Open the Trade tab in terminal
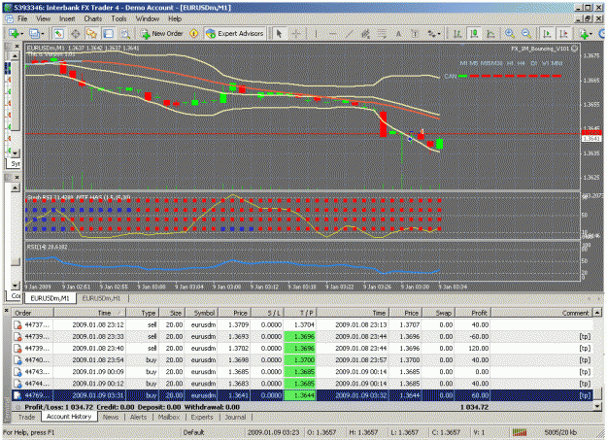This screenshot has height=440, width=607. (x=26, y=417)
